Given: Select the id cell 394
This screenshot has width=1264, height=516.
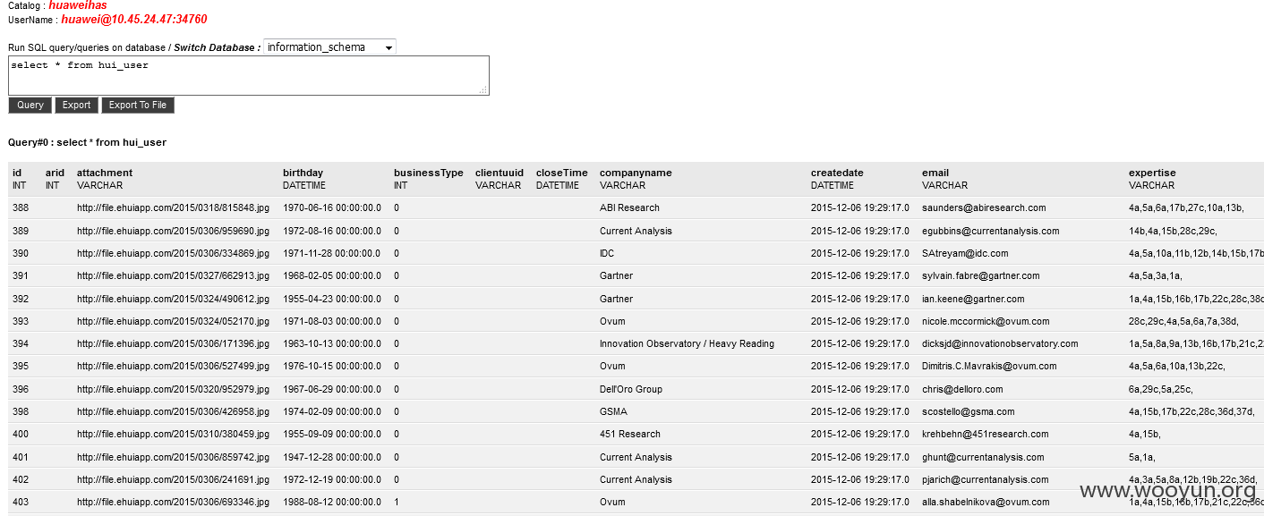Looking at the screenshot, I should click(21, 343).
